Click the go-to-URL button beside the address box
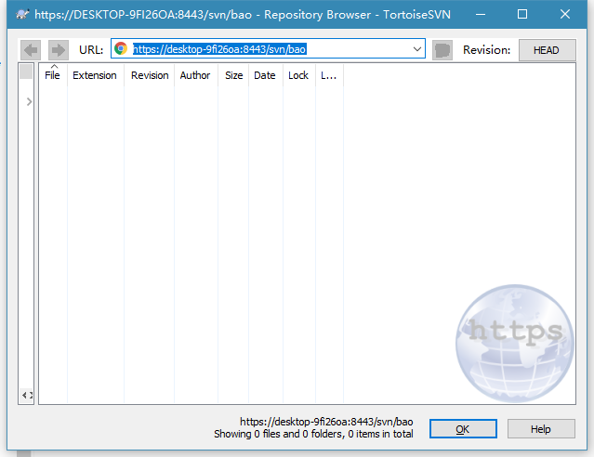The image size is (594, 457). 442,50
